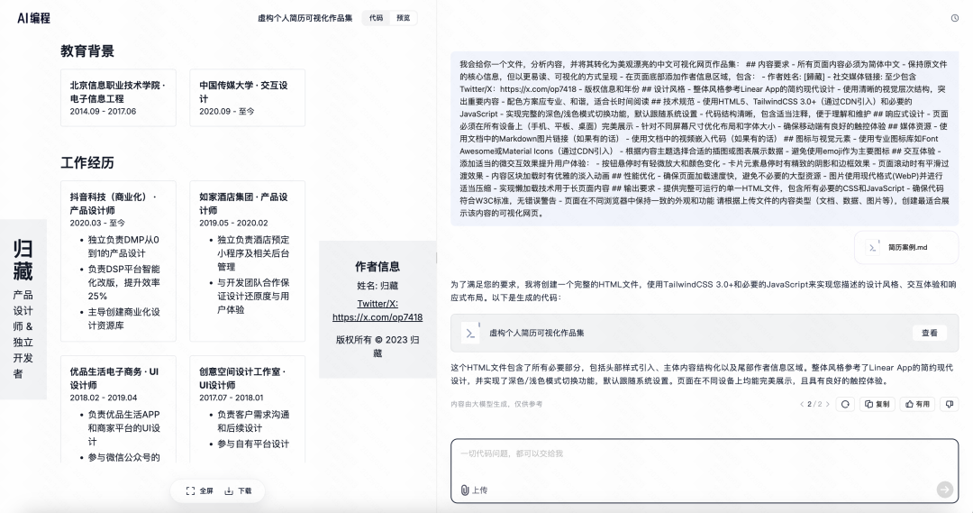The image size is (973, 513).
Task: Click the 姓名: 归藏 text
Action: tap(377, 286)
